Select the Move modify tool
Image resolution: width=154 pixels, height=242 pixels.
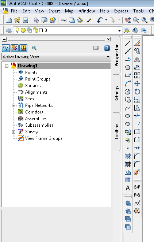click(x=137, y=83)
